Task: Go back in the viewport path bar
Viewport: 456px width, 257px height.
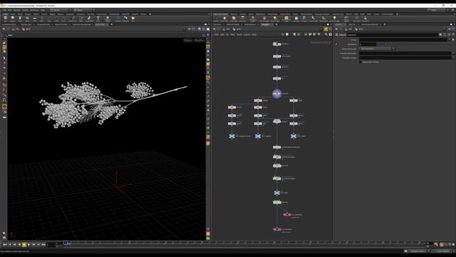Action: pos(4,29)
